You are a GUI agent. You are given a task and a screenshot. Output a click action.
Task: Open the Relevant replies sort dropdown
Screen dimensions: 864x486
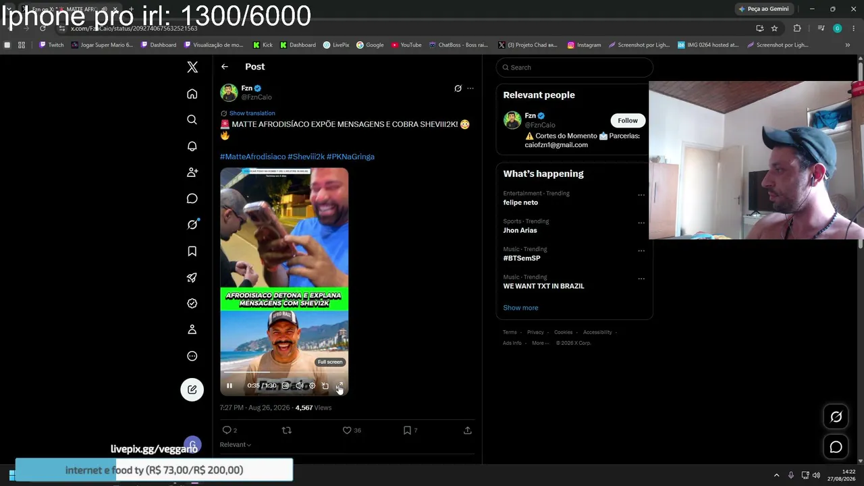coord(236,445)
